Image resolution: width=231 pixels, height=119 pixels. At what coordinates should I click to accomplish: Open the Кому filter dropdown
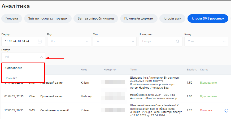(x=206, y=41)
